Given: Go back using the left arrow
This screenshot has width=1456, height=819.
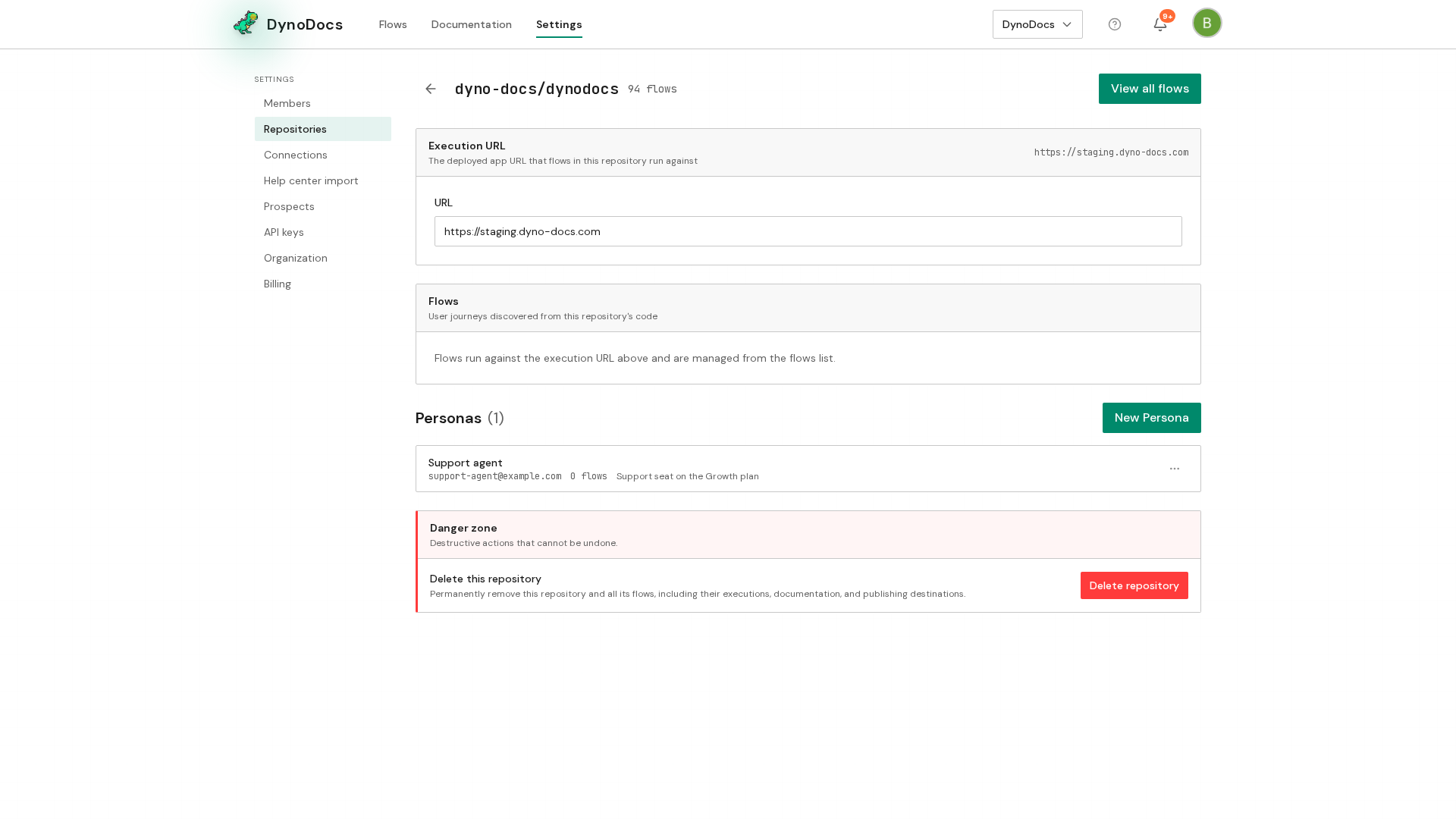Looking at the screenshot, I should (431, 89).
